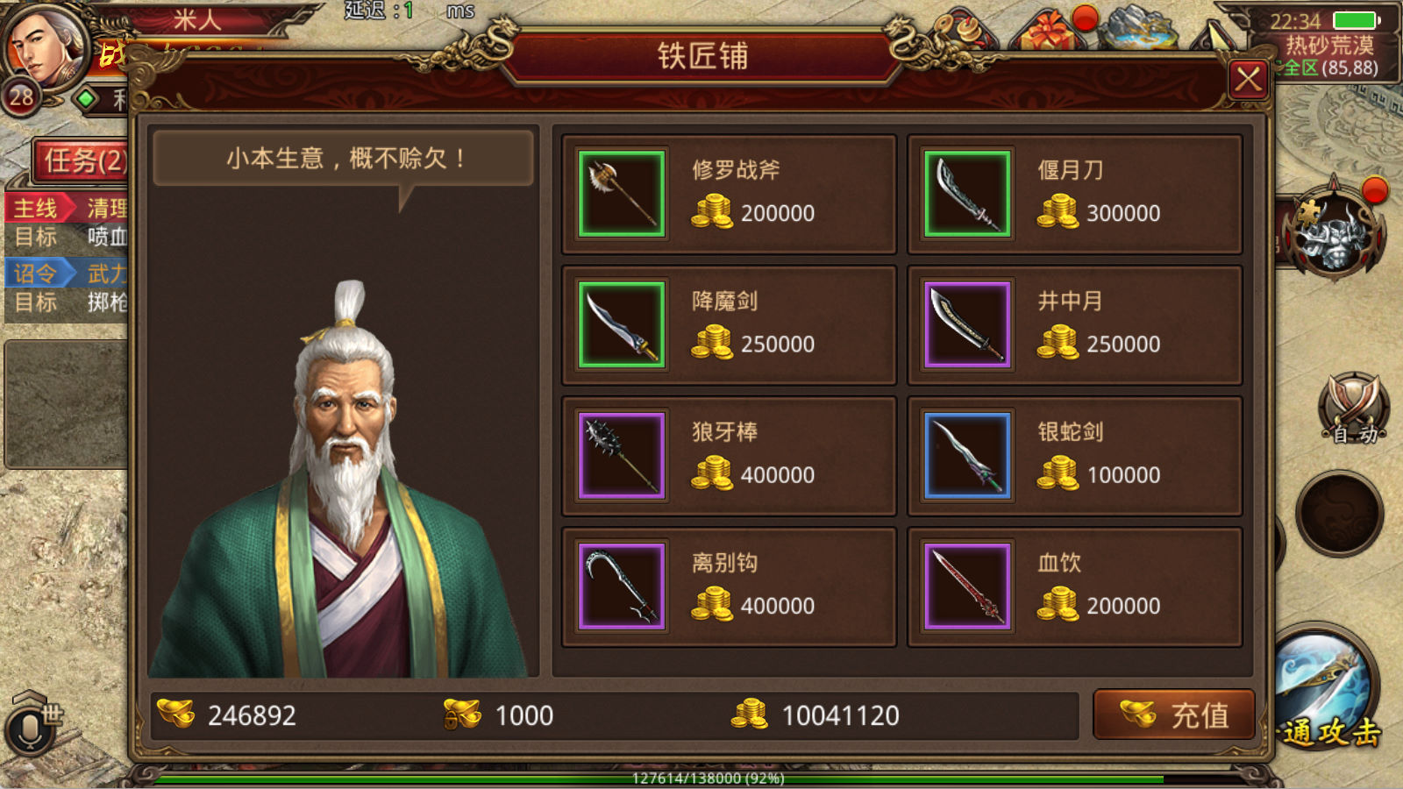Image resolution: width=1403 pixels, height=789 pixels.
Task: Select the 修罗战斧 axe weapon icon
Action: tap(622, 194)
